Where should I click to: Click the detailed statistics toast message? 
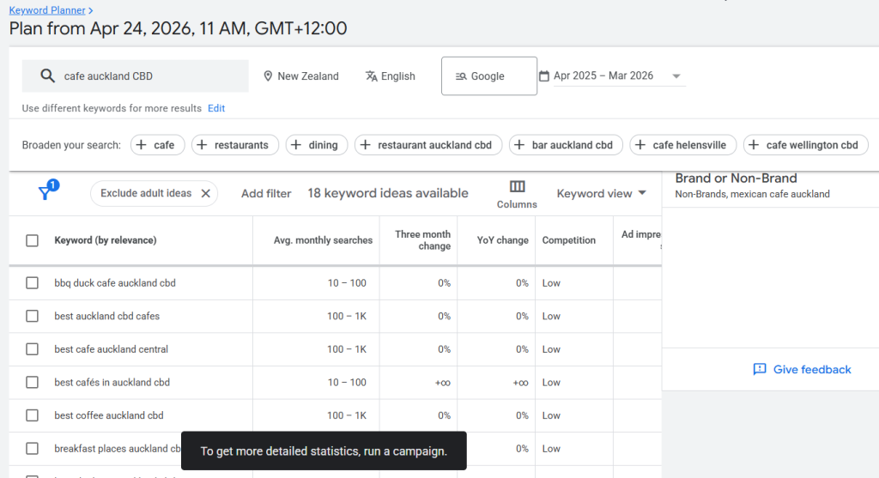[x=324, y=451]
